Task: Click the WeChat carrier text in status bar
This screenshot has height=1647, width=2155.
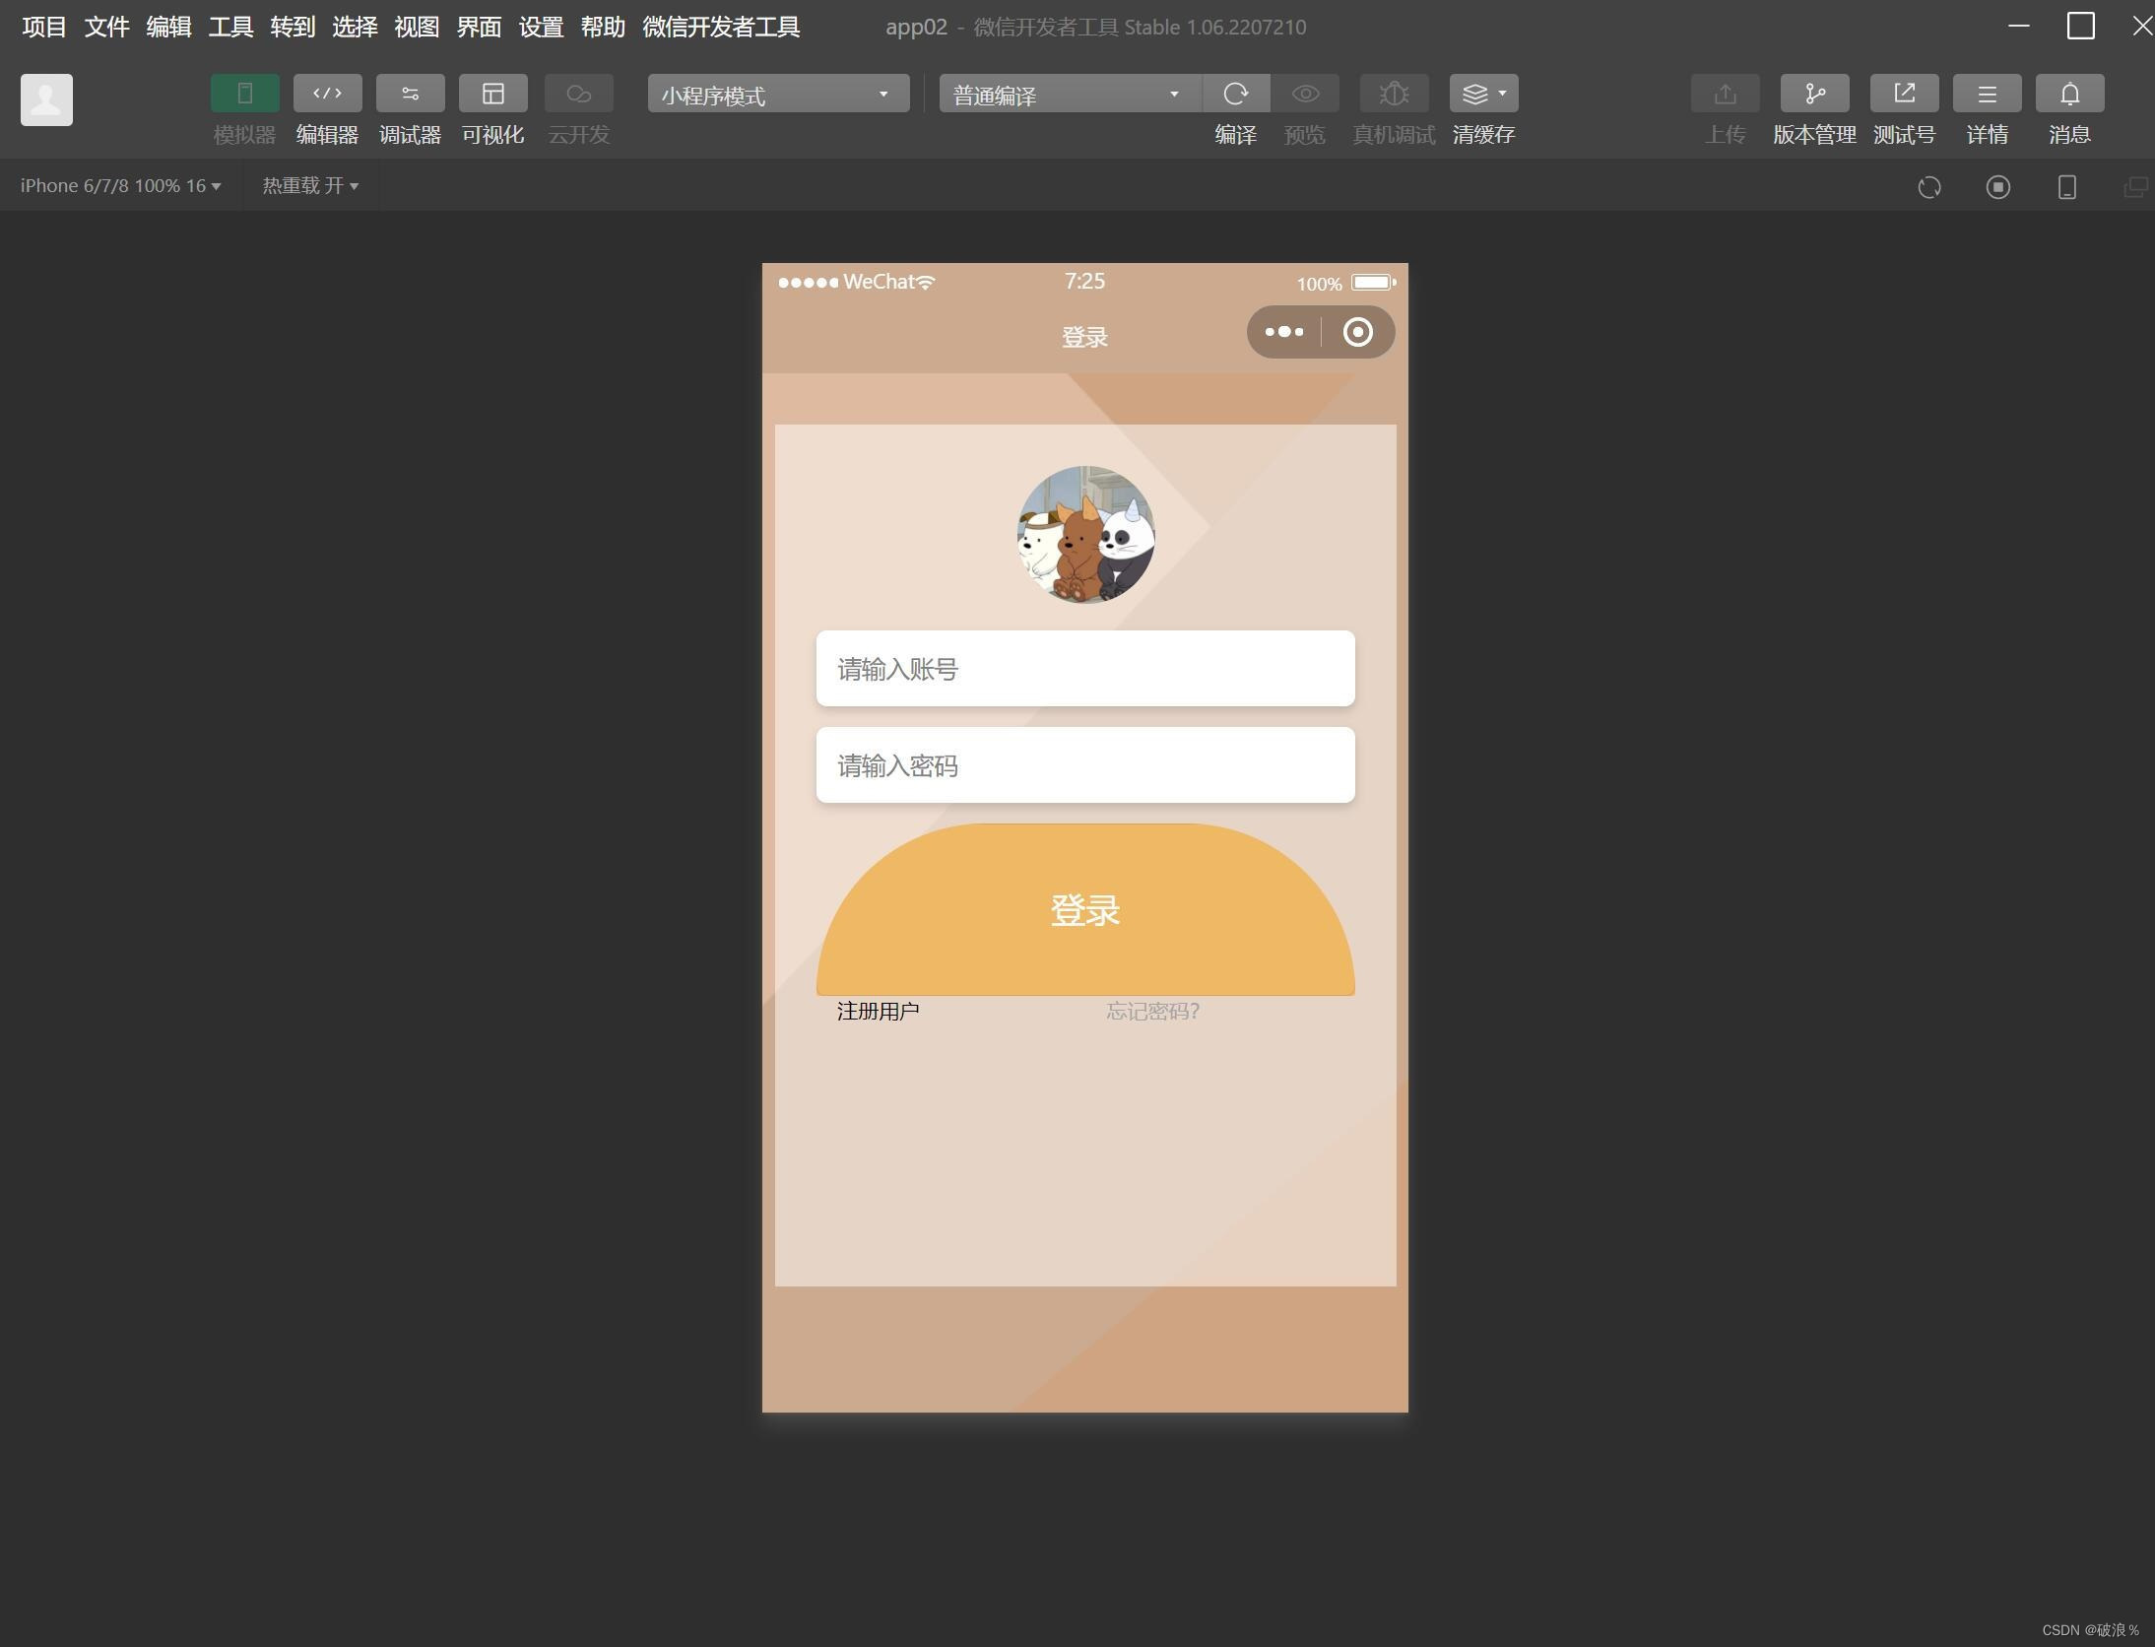Action: (879, 282)
